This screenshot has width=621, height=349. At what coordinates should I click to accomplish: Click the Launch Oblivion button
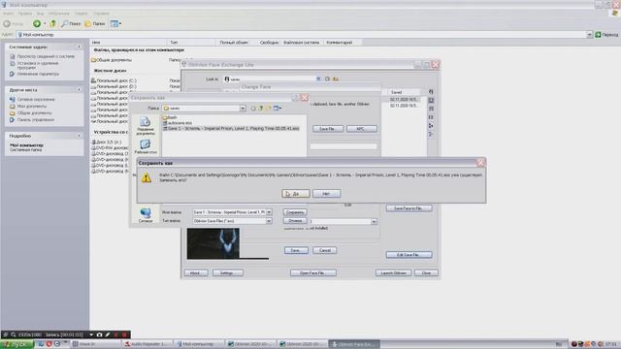[393, 273]
